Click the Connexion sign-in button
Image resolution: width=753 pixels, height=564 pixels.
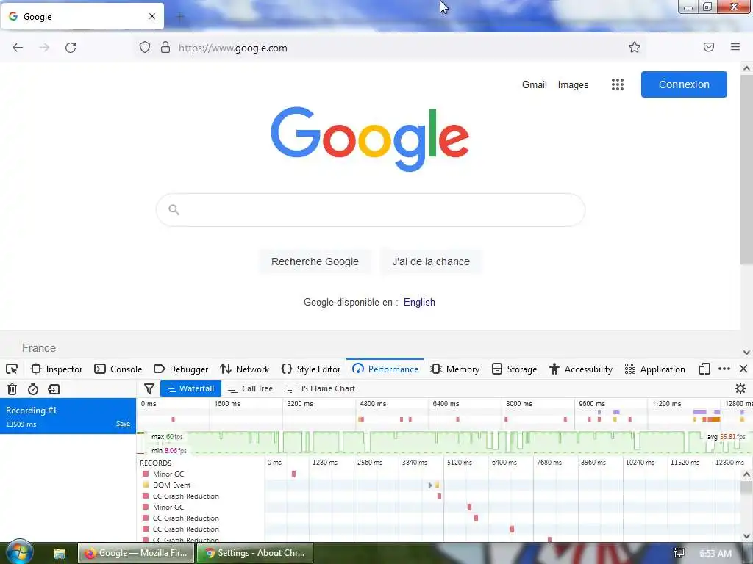coord(684,84)
